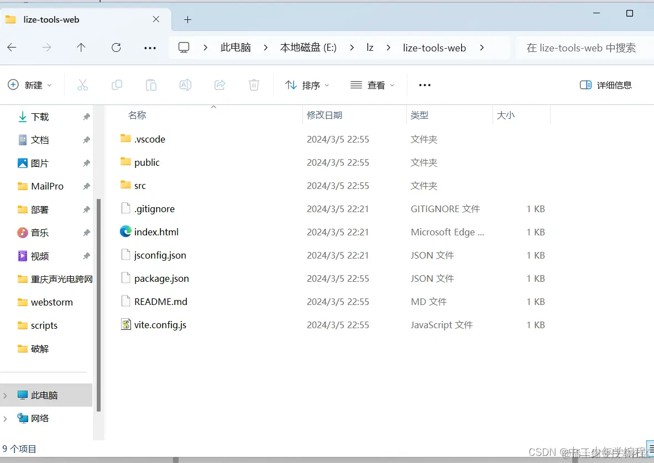
Task: Click the Cut icon in the toolbar
Action: (82, 85)
